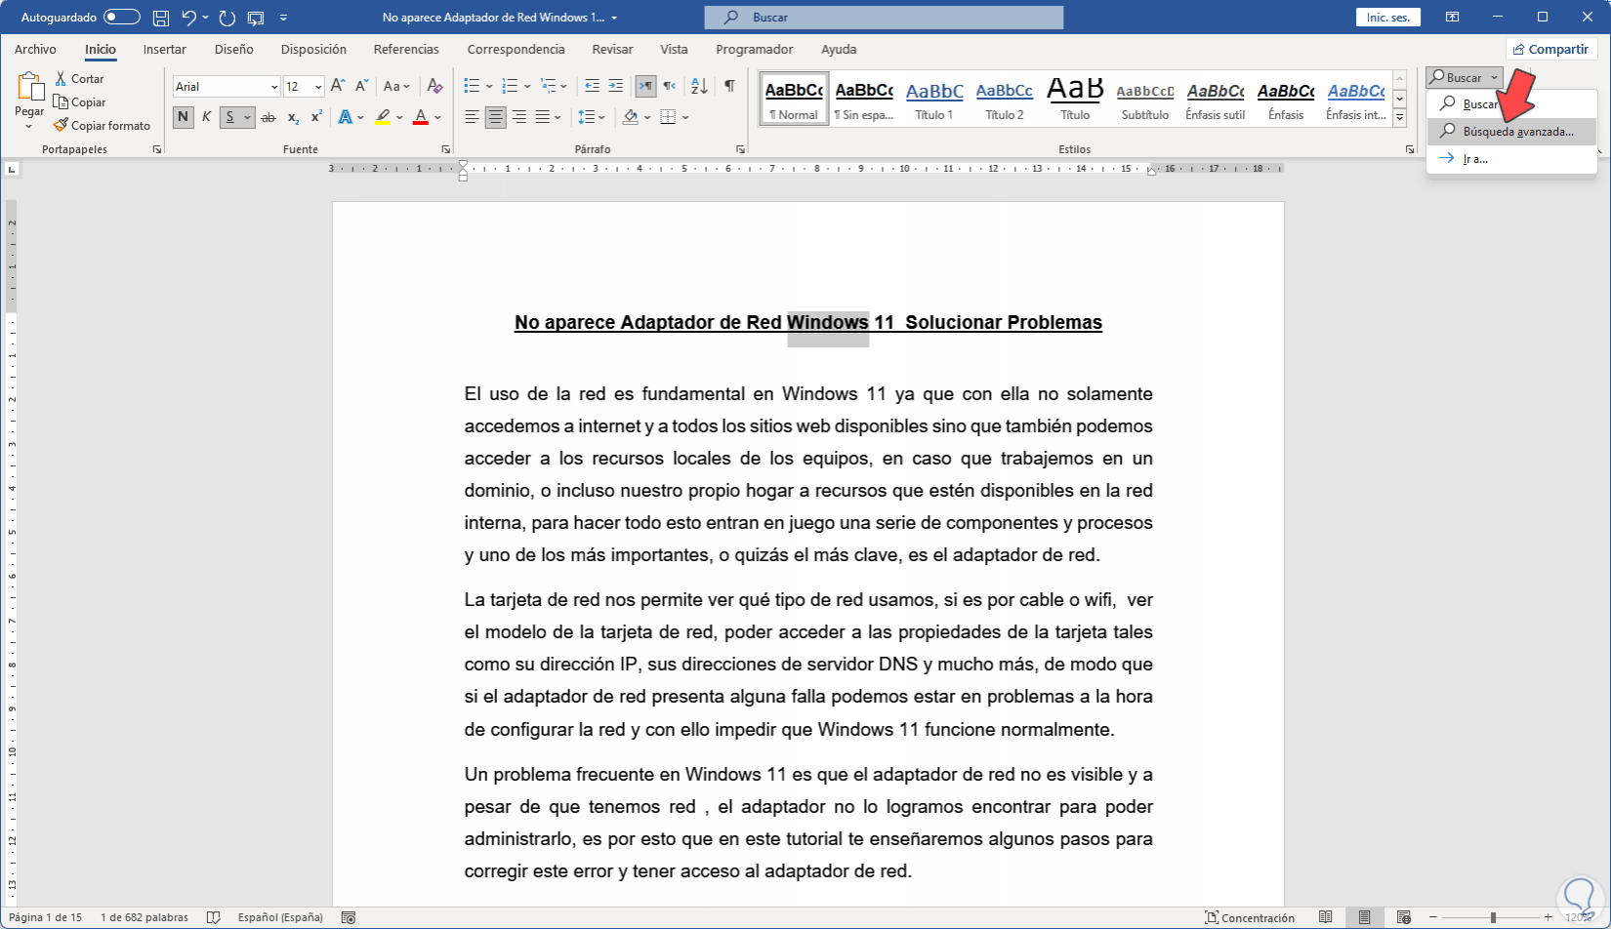Click the spelling check book icon in status bar
Screen dimensions: 1611x929
point(214,917)
